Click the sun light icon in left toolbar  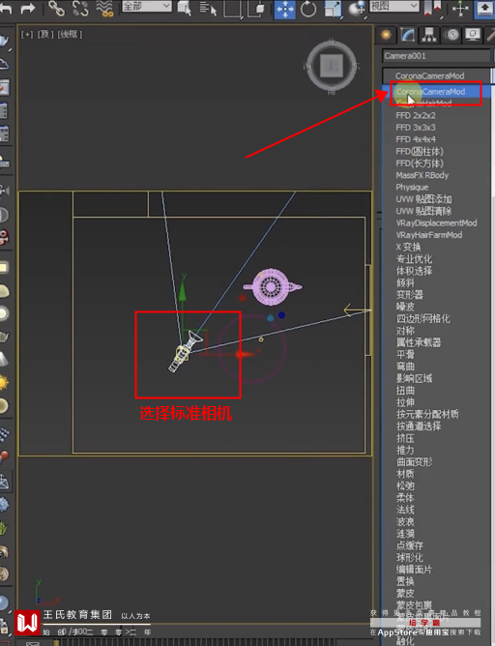pos(3,383)
